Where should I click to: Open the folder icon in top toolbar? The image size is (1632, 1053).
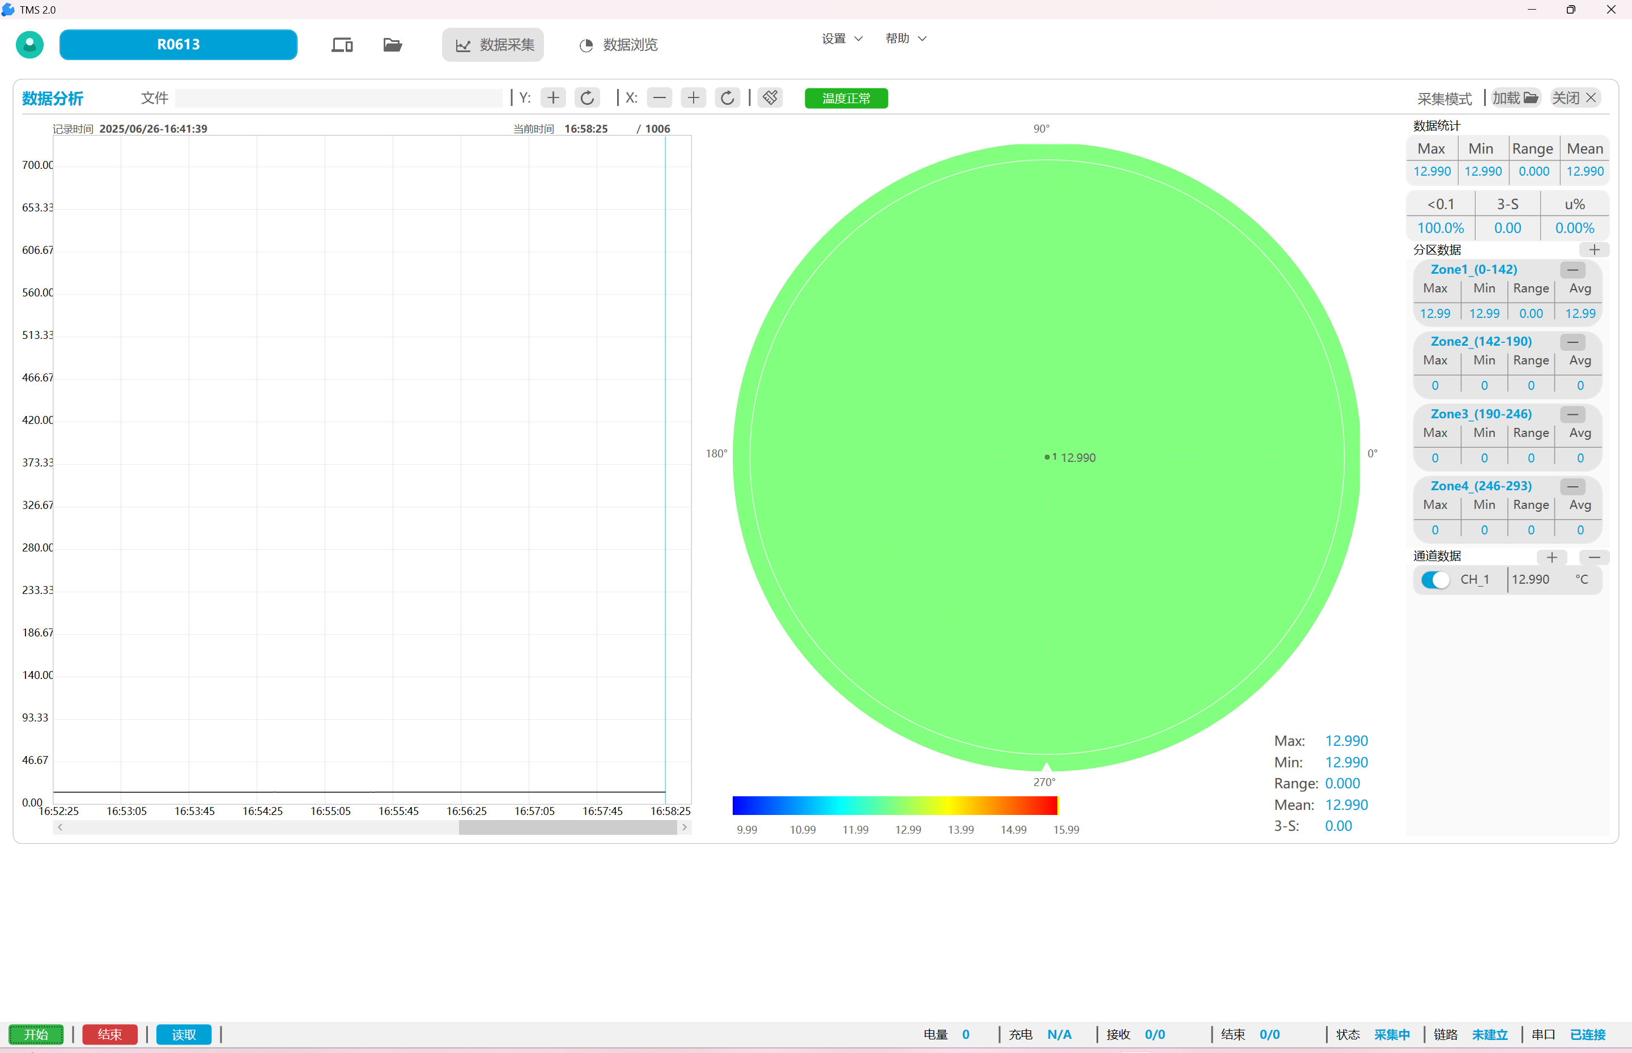(393, 45)
